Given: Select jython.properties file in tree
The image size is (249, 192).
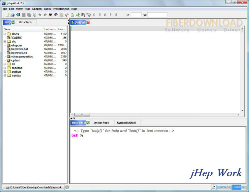Looking at the screenshot, I should point(22,57).
